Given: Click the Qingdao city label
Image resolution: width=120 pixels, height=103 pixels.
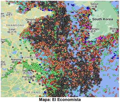Looking at the screenshot, I should coord(31,20).
